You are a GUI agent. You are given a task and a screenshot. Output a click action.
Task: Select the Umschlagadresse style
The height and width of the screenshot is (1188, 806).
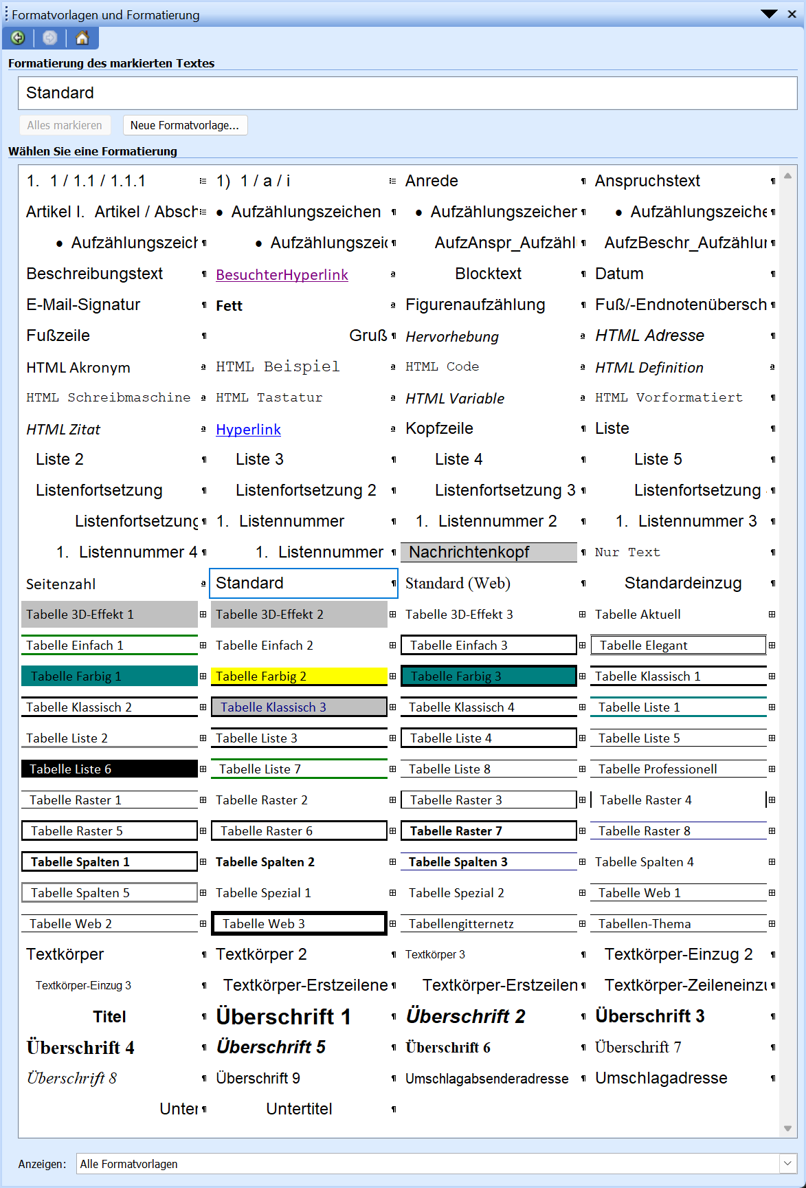(661, 1078)
